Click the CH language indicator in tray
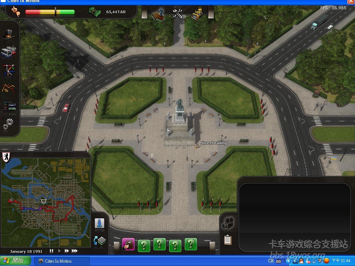The image size is (355, 266). tap(271, 261)
